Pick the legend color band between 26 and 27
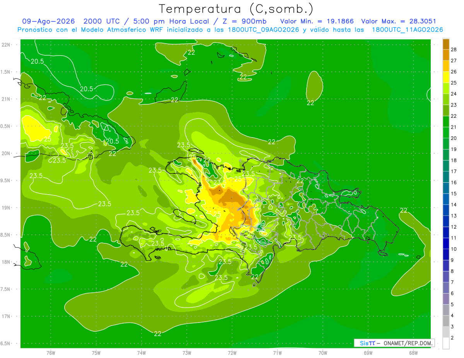The height and width of the screenshot is (358, 464). [446, 66]
